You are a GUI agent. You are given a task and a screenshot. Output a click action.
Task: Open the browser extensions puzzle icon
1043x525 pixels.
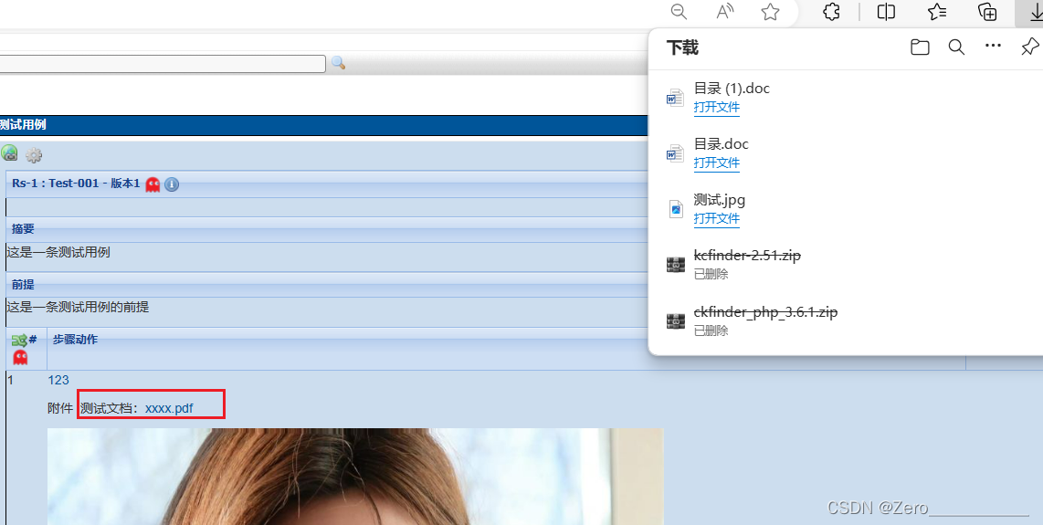831,12
